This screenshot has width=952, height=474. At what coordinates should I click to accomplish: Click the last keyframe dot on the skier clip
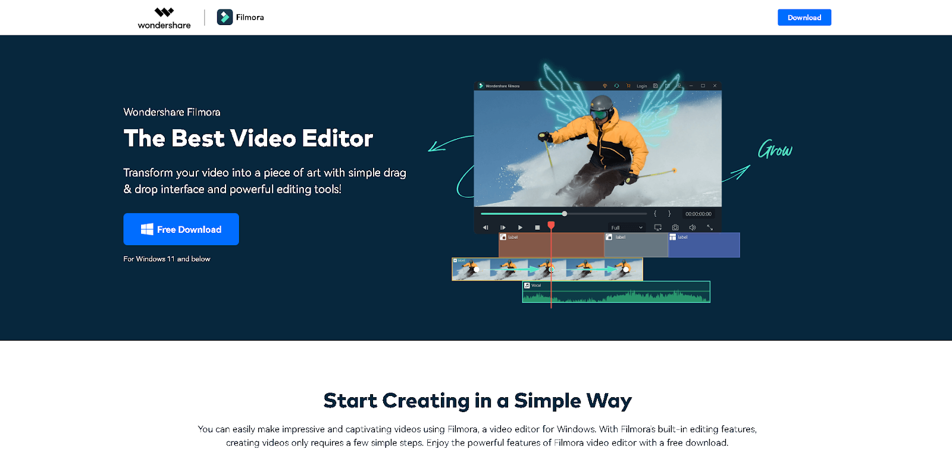point(626,270)
